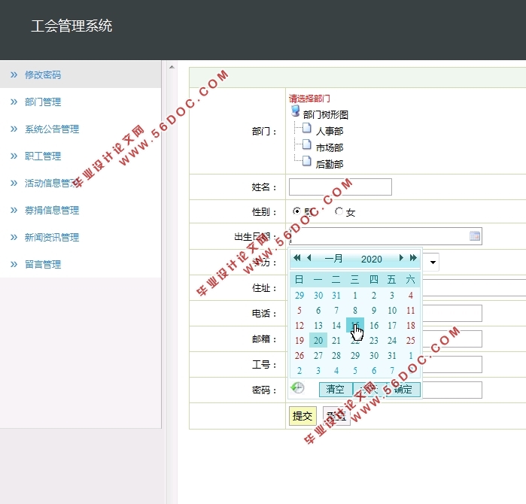Open year selector showing 2020
Viewport: 526px width, 504px height.
point(371,259)
